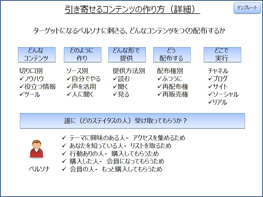Click the ノウハウ checklist item

tap(31, 79)
